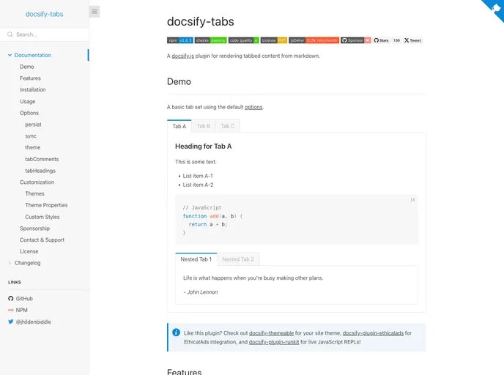Jump to tabHeadings option
The image size is (504, 375).
[x=40, y=171]
